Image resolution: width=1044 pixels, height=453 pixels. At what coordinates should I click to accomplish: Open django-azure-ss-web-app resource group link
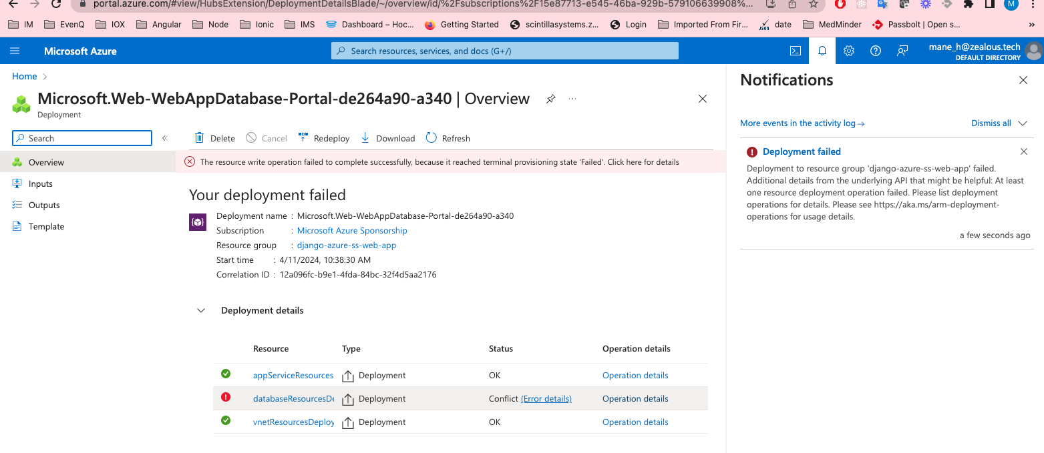pos(347,246)
